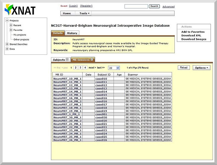The height and width of the screenshot is (165, 217).
Task: Click the Reload button
Action: [184, 68]
